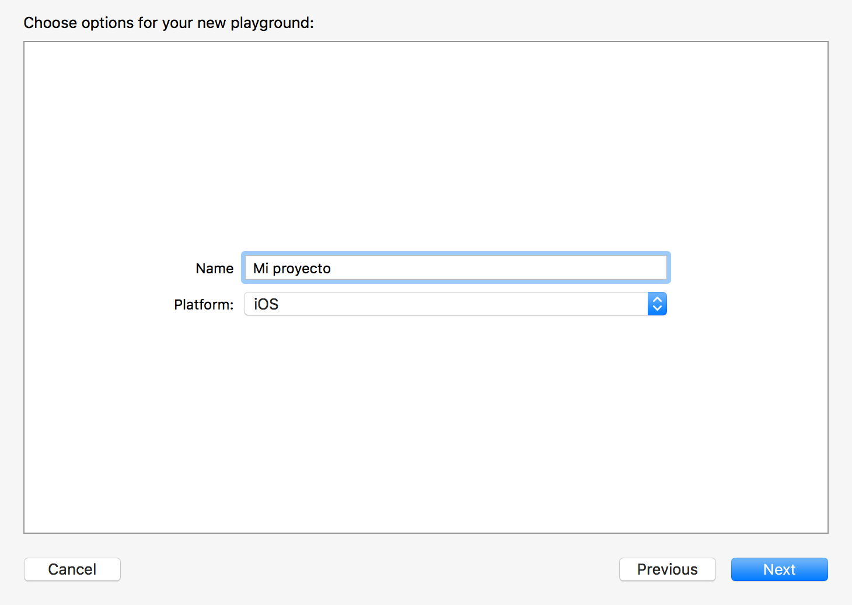Screen dimensions: 852x605
Task: Click the Next button
Action: click(x=779, y=569)
